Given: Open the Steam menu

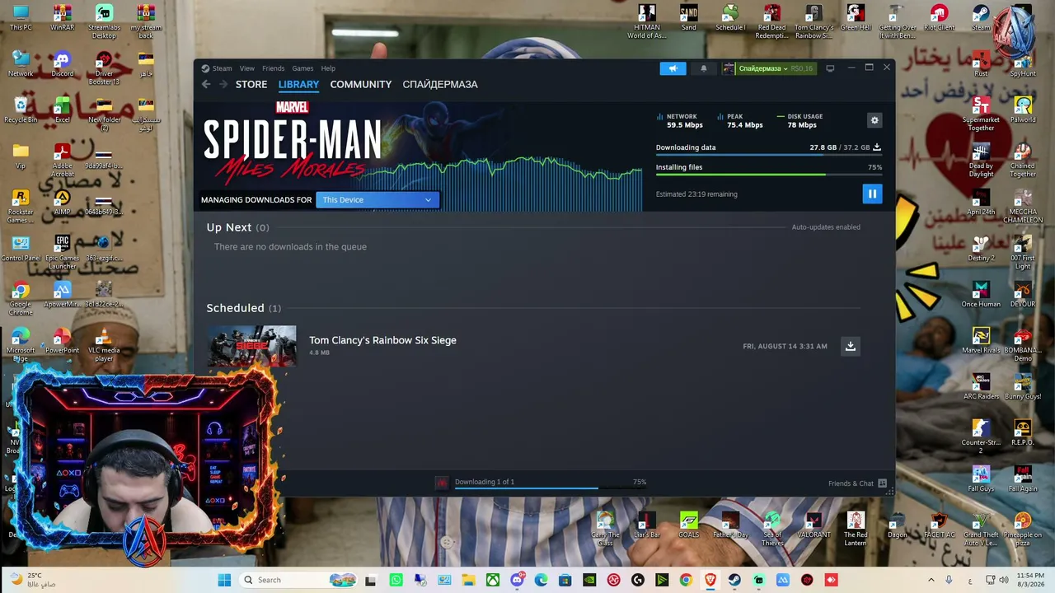Looking at the screenshot, I should coord(222,68).
